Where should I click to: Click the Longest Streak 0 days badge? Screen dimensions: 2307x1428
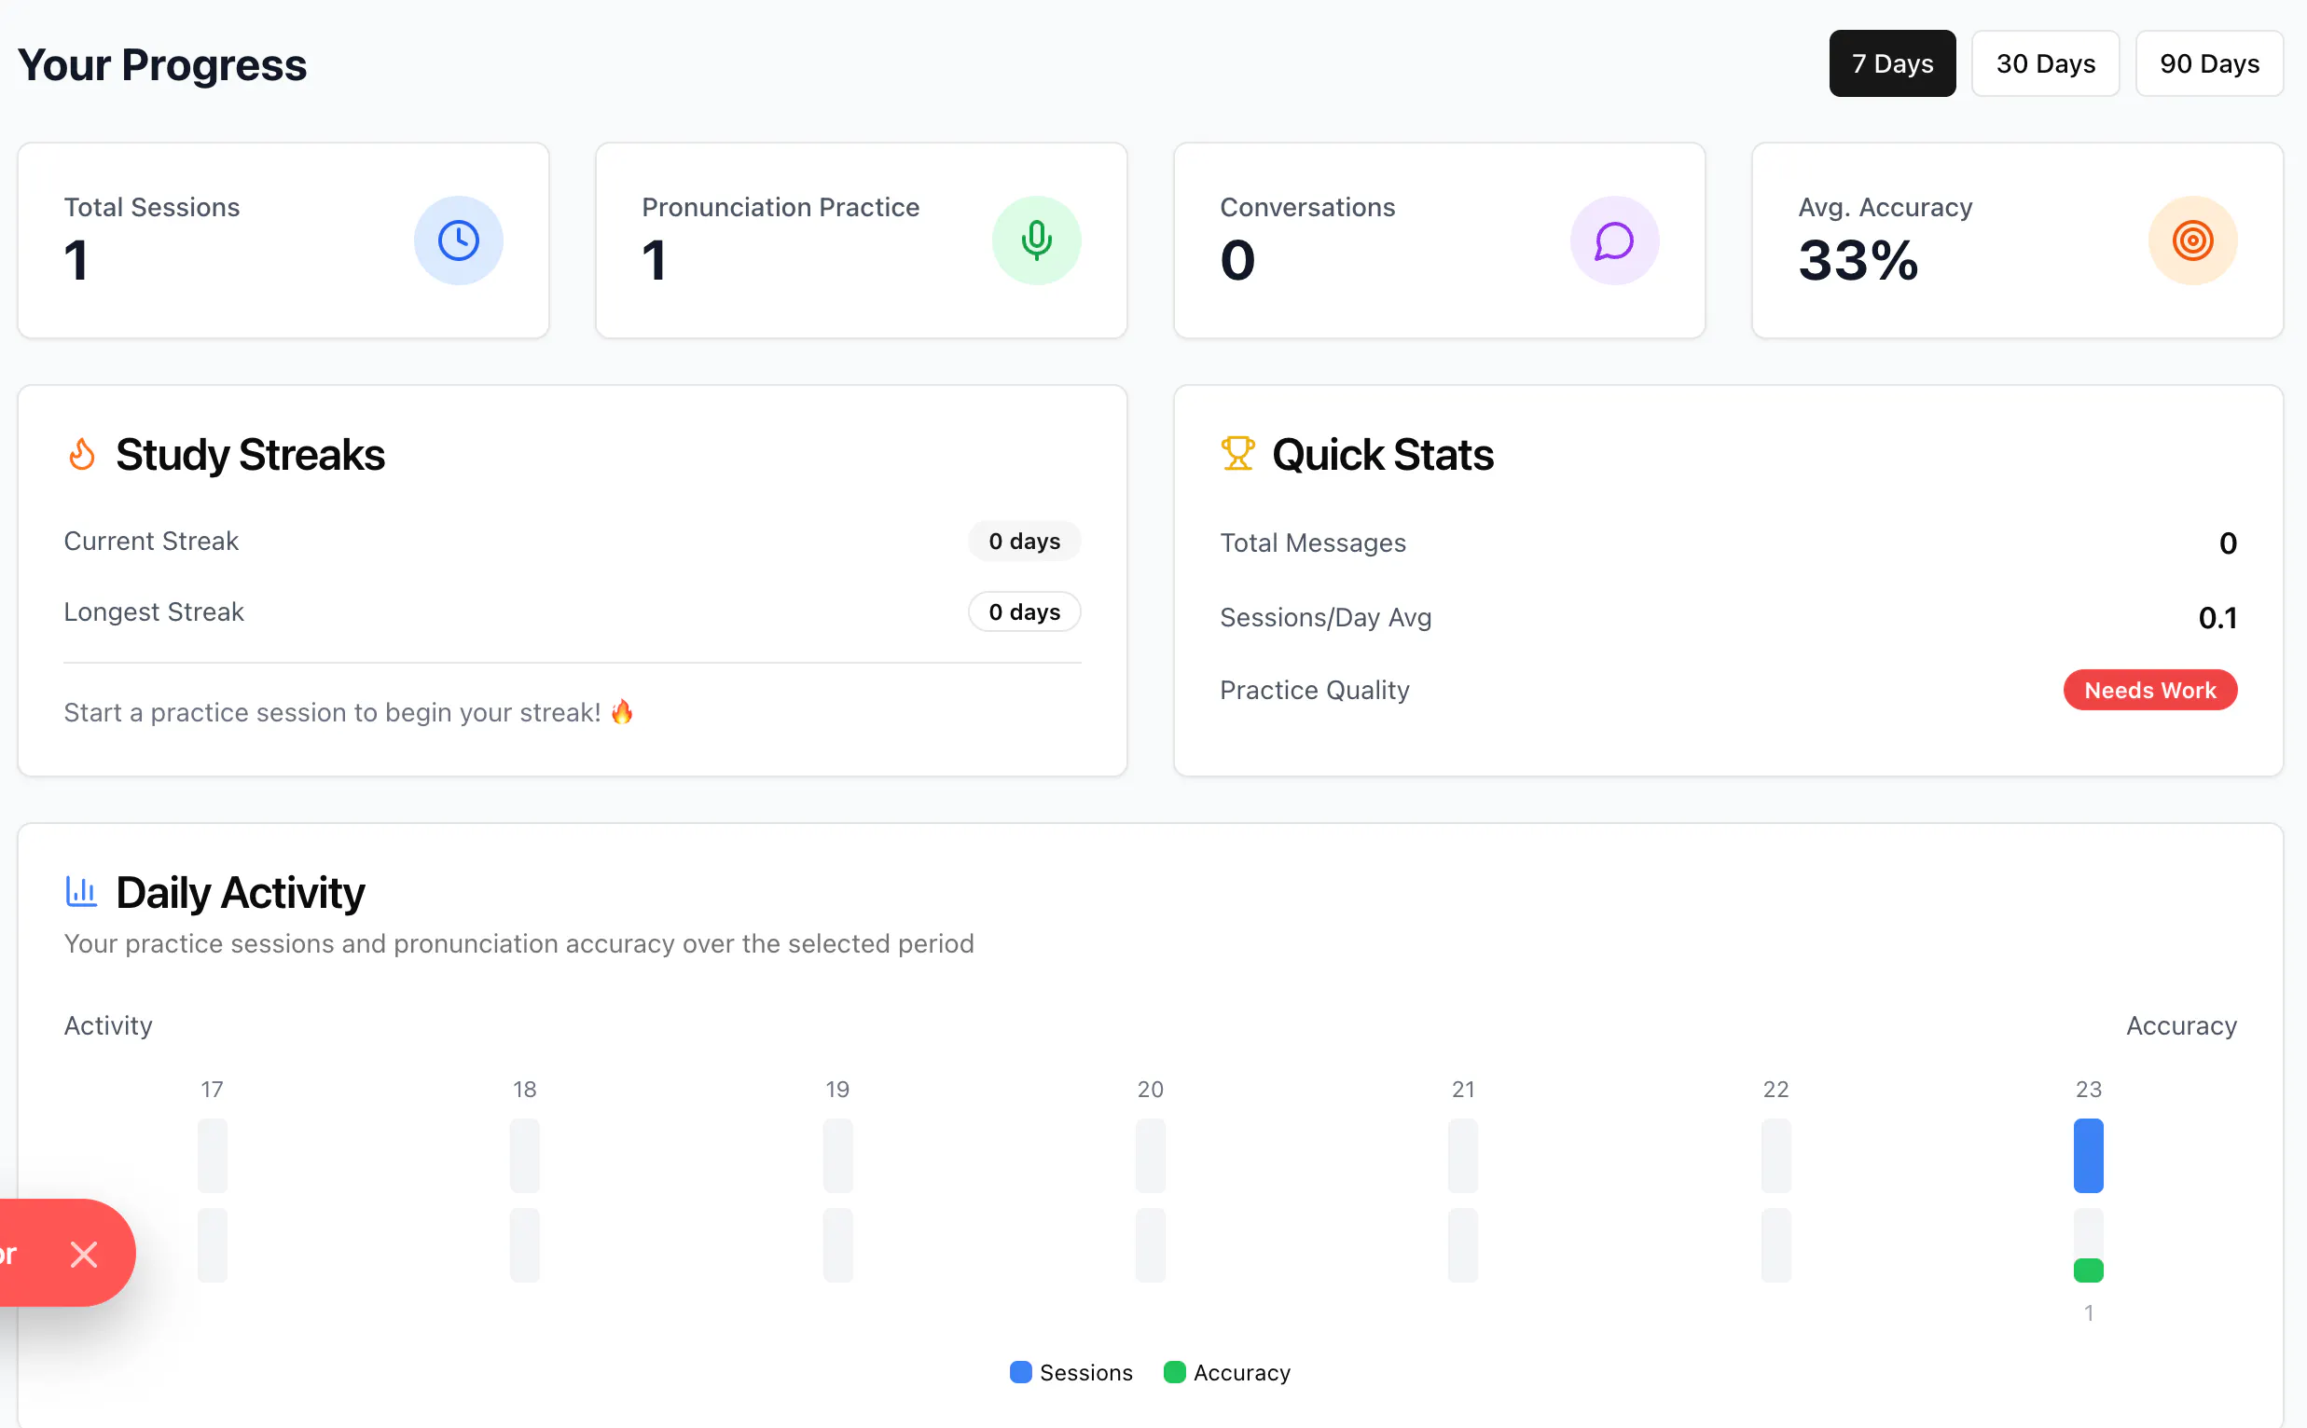1024,612
